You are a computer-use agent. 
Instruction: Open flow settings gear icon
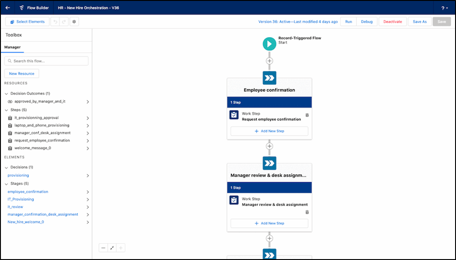(74, 22)
